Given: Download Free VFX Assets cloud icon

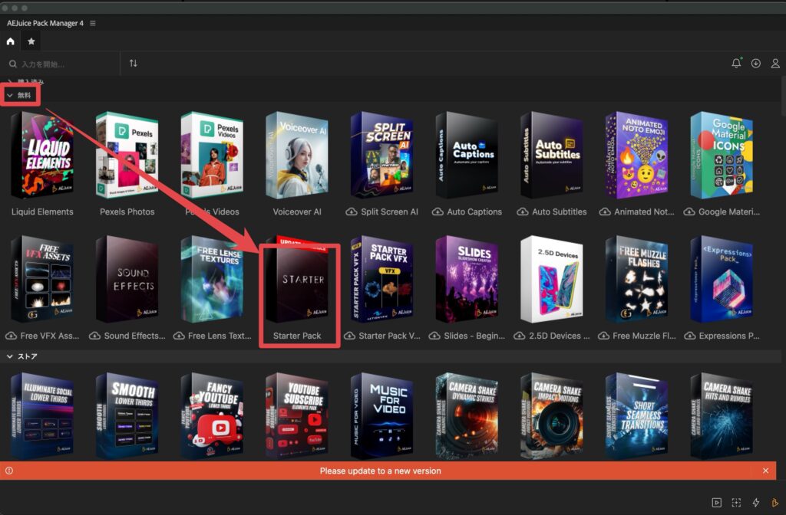Looking at the screenshot, I should 11,336.
